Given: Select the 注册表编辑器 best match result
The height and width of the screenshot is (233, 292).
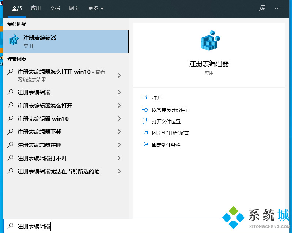Looking at the screenshot, I should (x=66, y=42).
